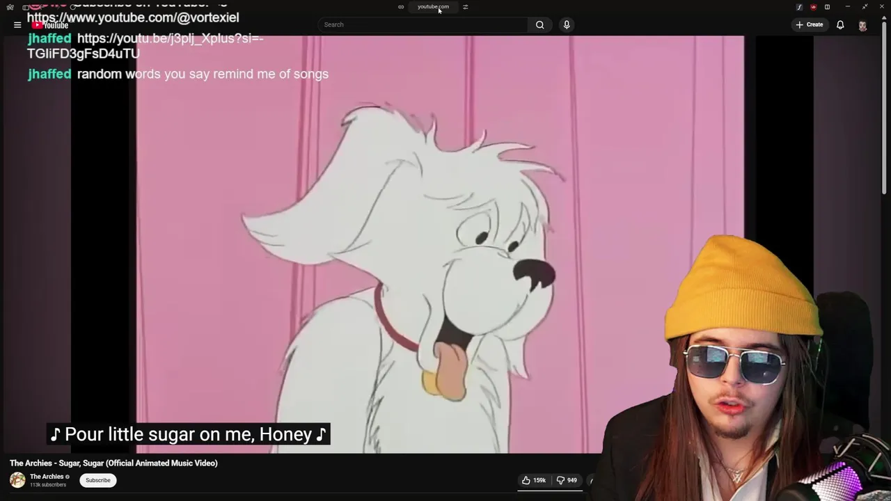891x501 pixels.
Task: Minimize the browser window
Action: point(847,7)
